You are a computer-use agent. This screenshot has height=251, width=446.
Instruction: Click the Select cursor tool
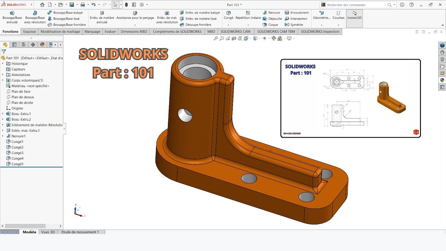pos(115,5)
